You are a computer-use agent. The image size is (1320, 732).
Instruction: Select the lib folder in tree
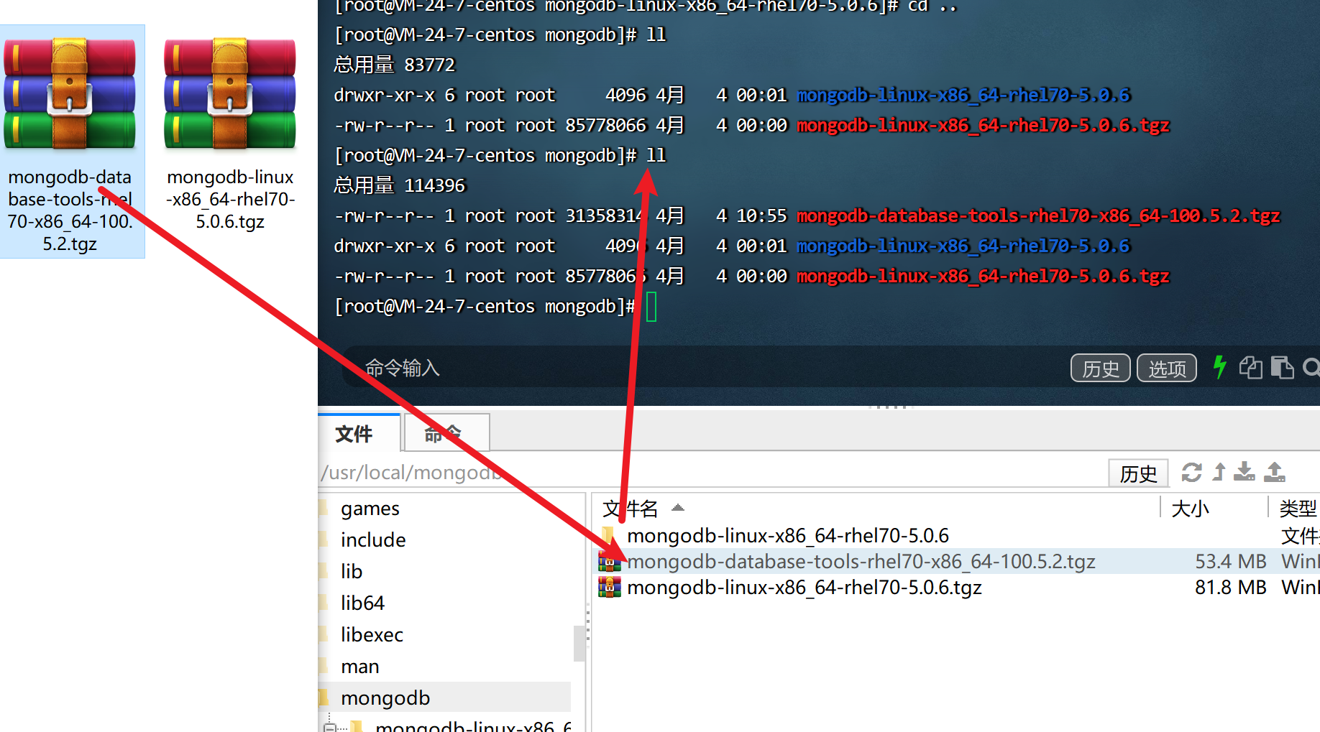352,571
